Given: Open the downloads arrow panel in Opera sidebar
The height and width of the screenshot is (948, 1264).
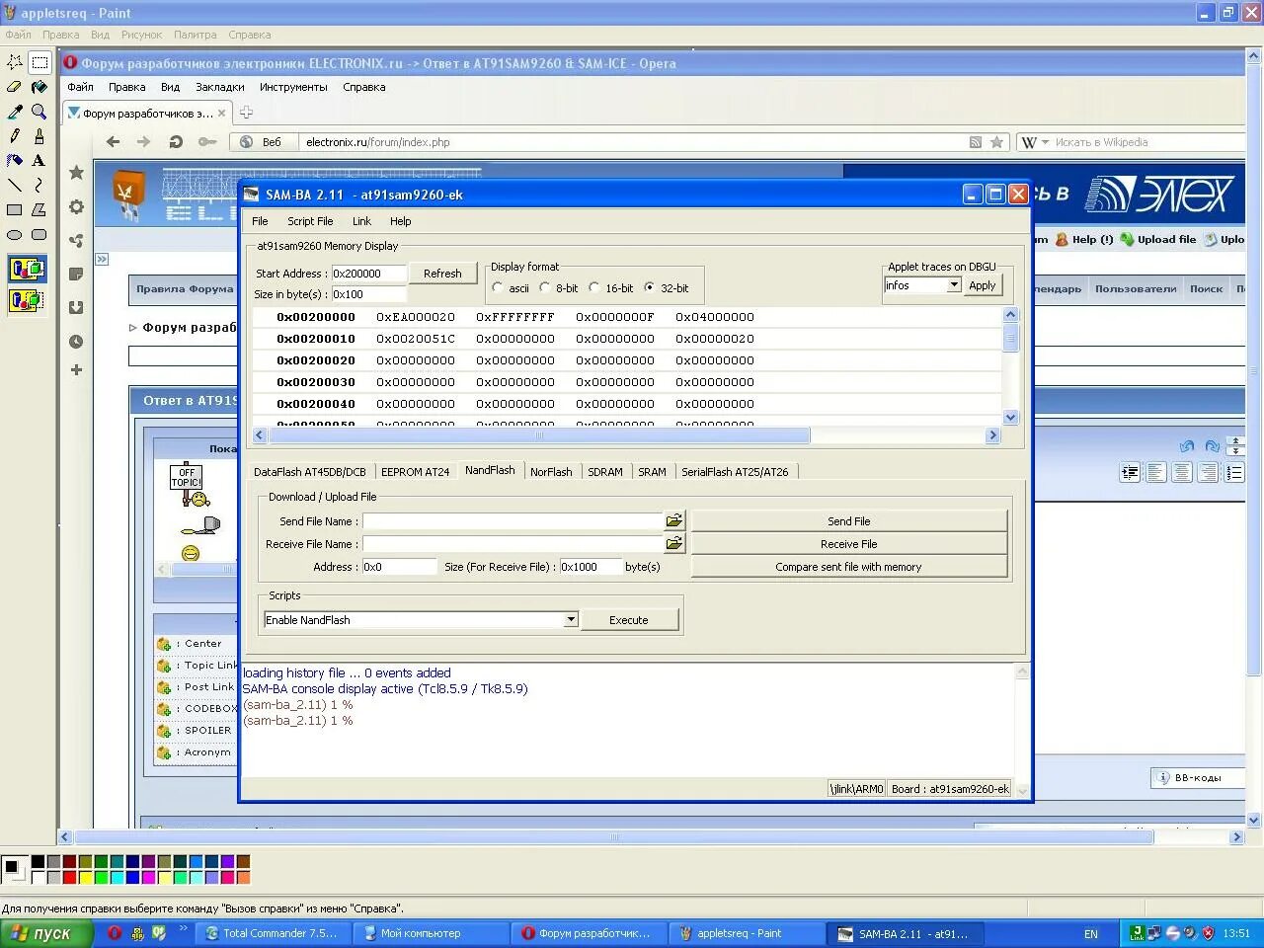Looking at the screenshot, I should click(76, 307).
